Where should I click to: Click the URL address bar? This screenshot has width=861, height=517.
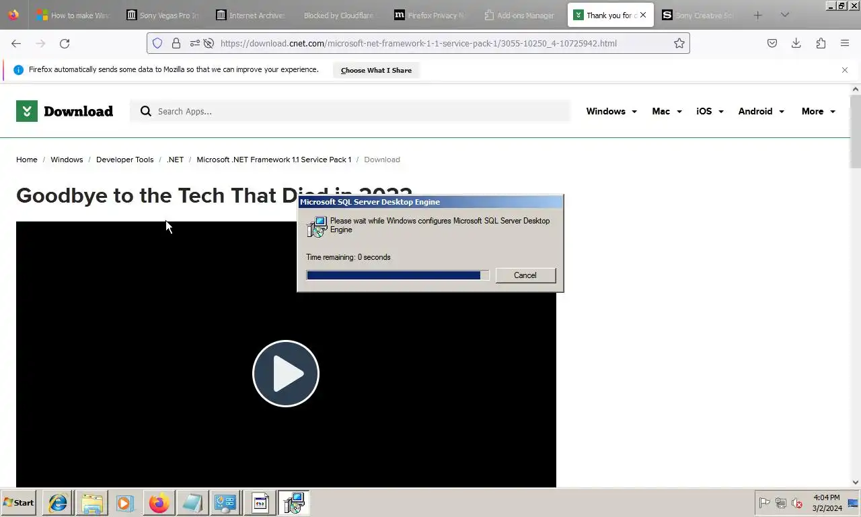click(417, 43)
